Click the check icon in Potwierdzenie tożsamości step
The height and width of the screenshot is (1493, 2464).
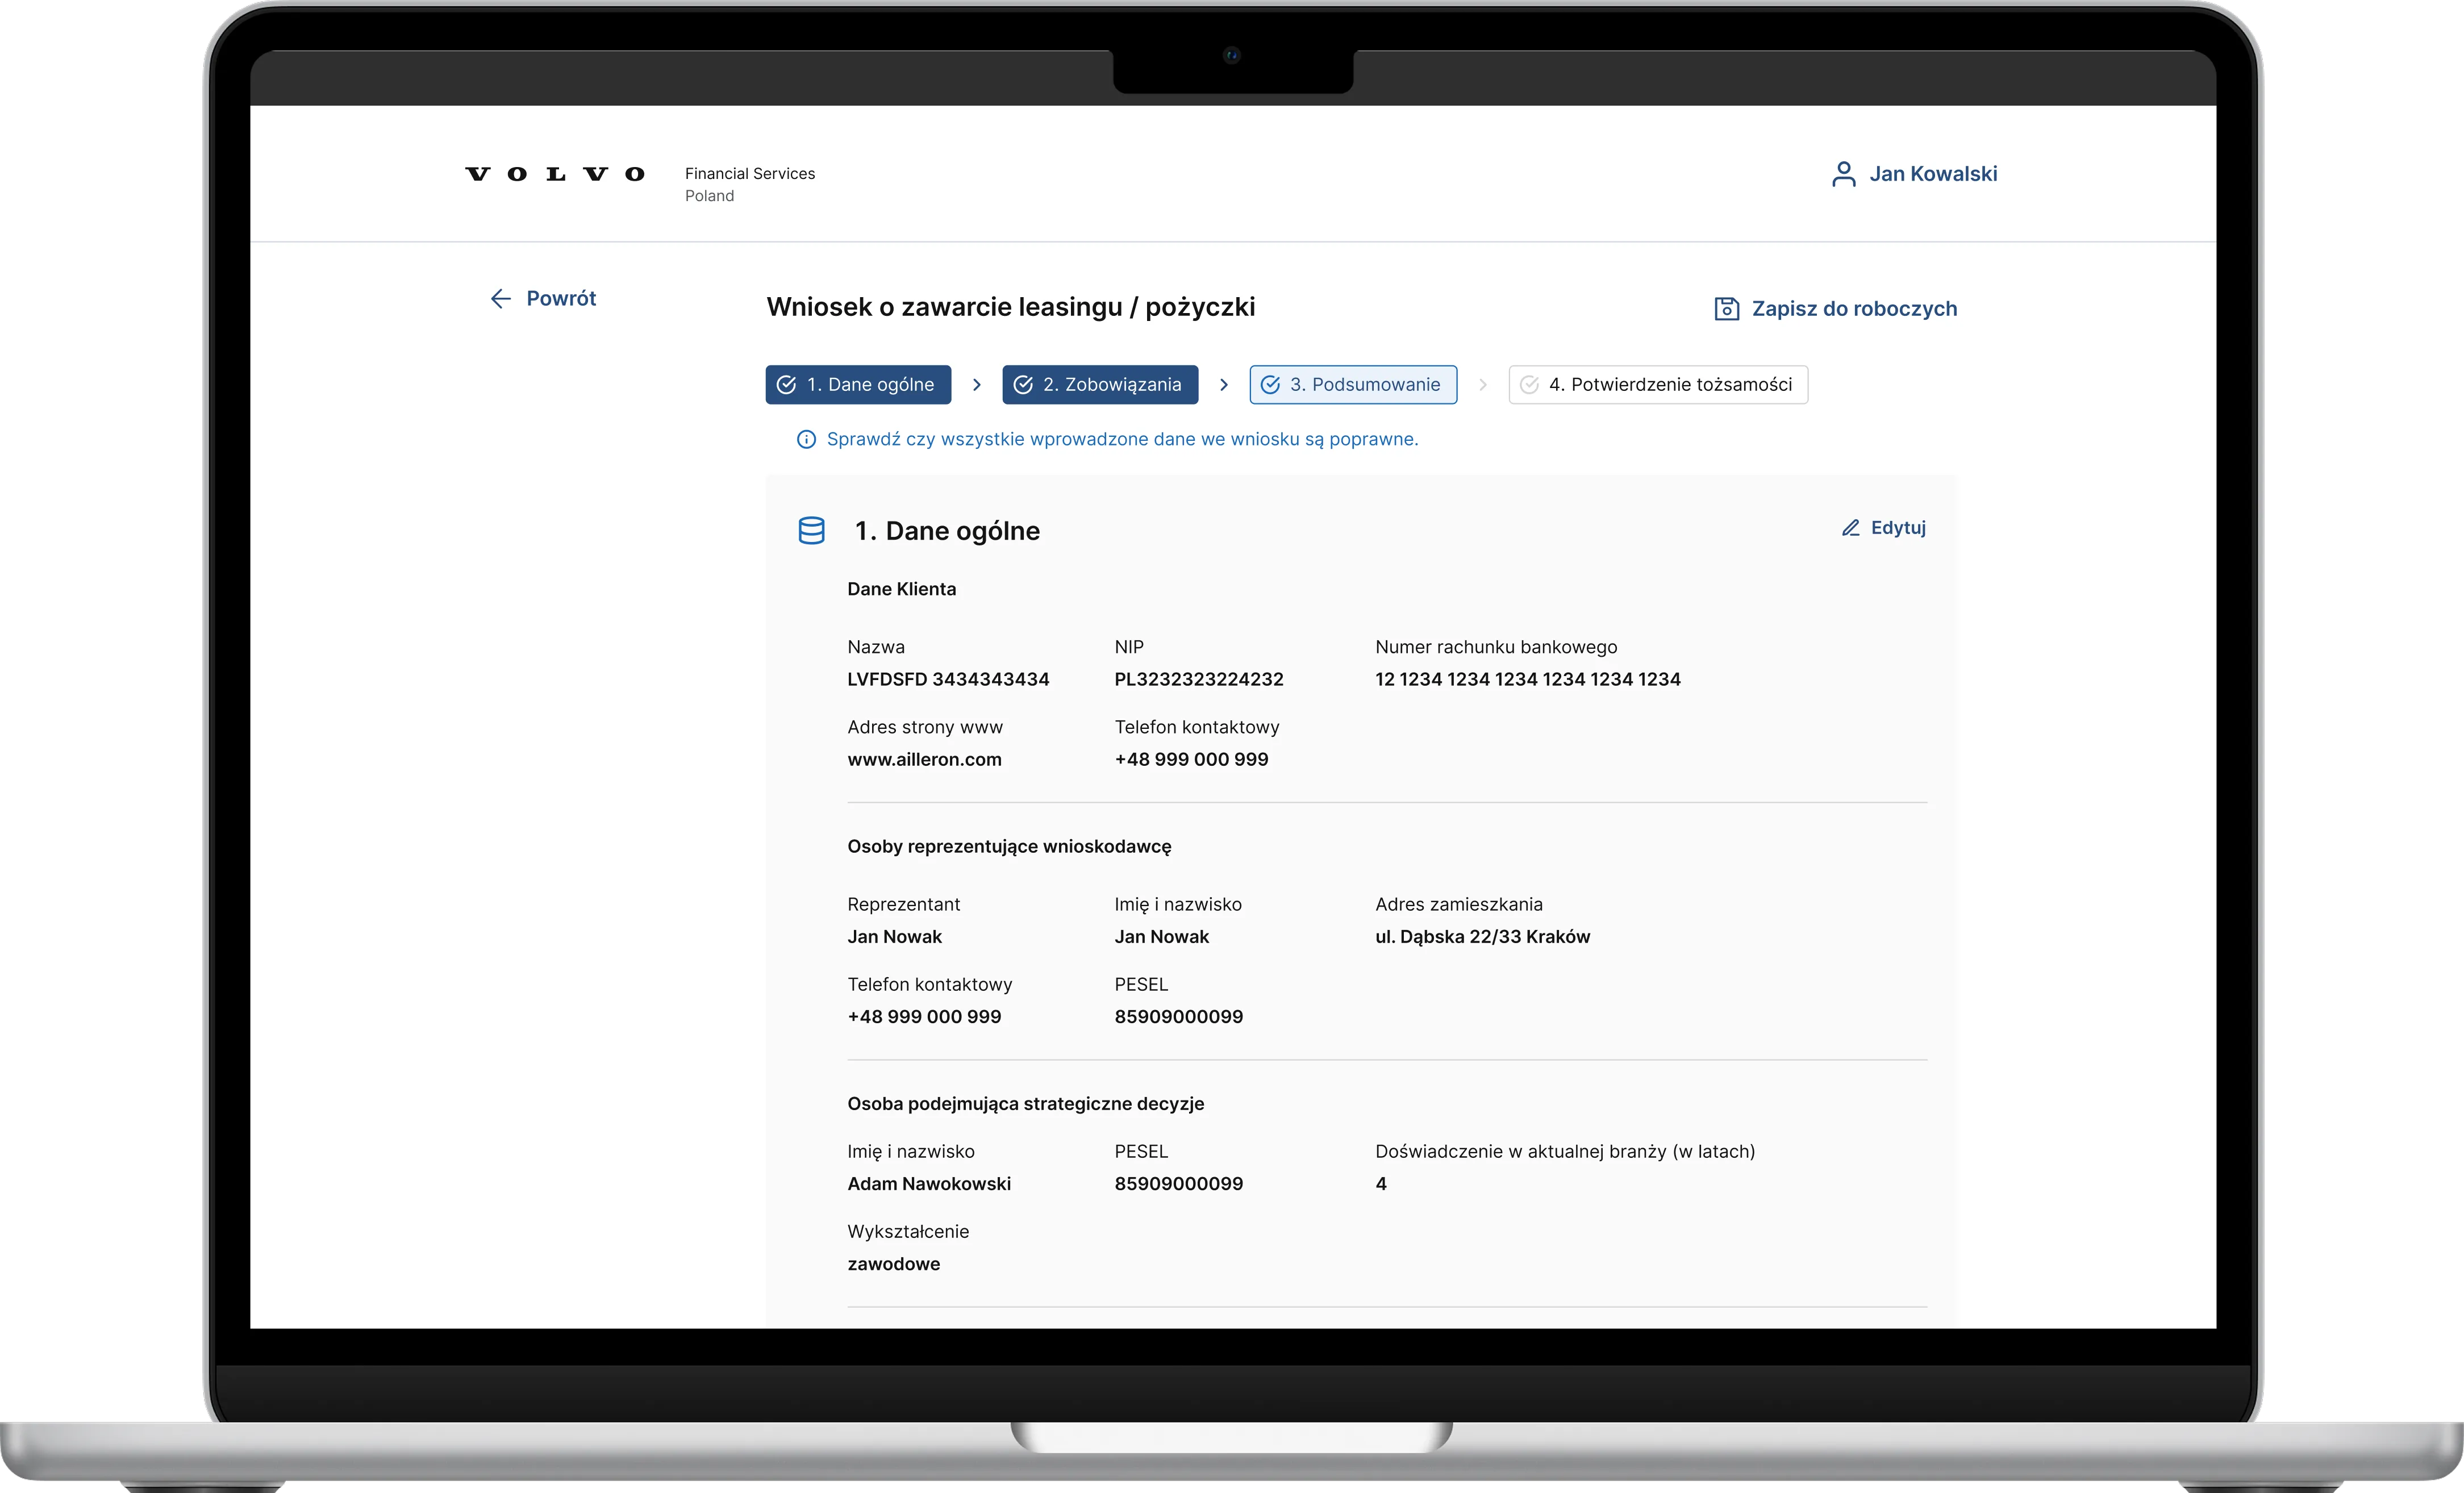(1529, 385)
